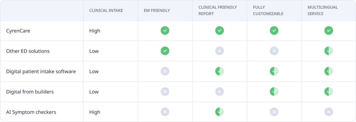Click CyrenCare's Multilingual Service checkmark icon
Image resolution: width=356 pixels, height=122 pixels.
[x=329, y=31]
